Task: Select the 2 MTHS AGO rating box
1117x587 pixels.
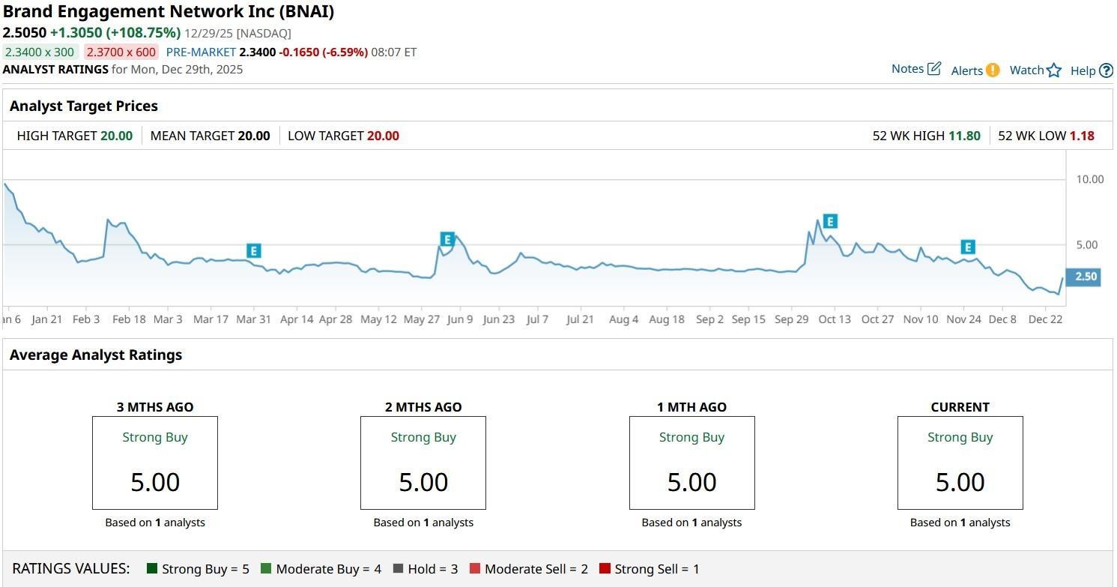Action: click(x=423, y=463)
